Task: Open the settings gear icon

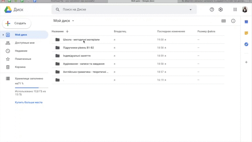Action: 221,10
